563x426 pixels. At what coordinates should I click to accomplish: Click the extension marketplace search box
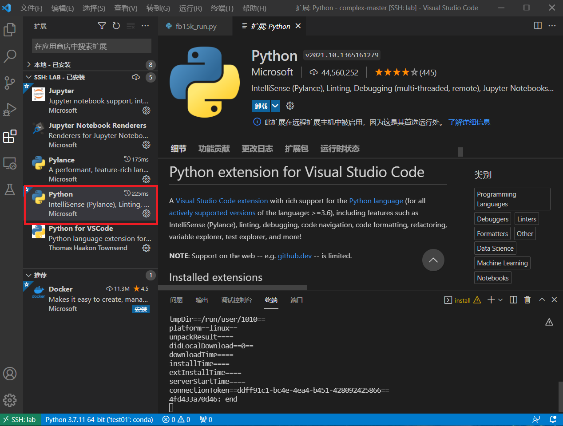91,46
